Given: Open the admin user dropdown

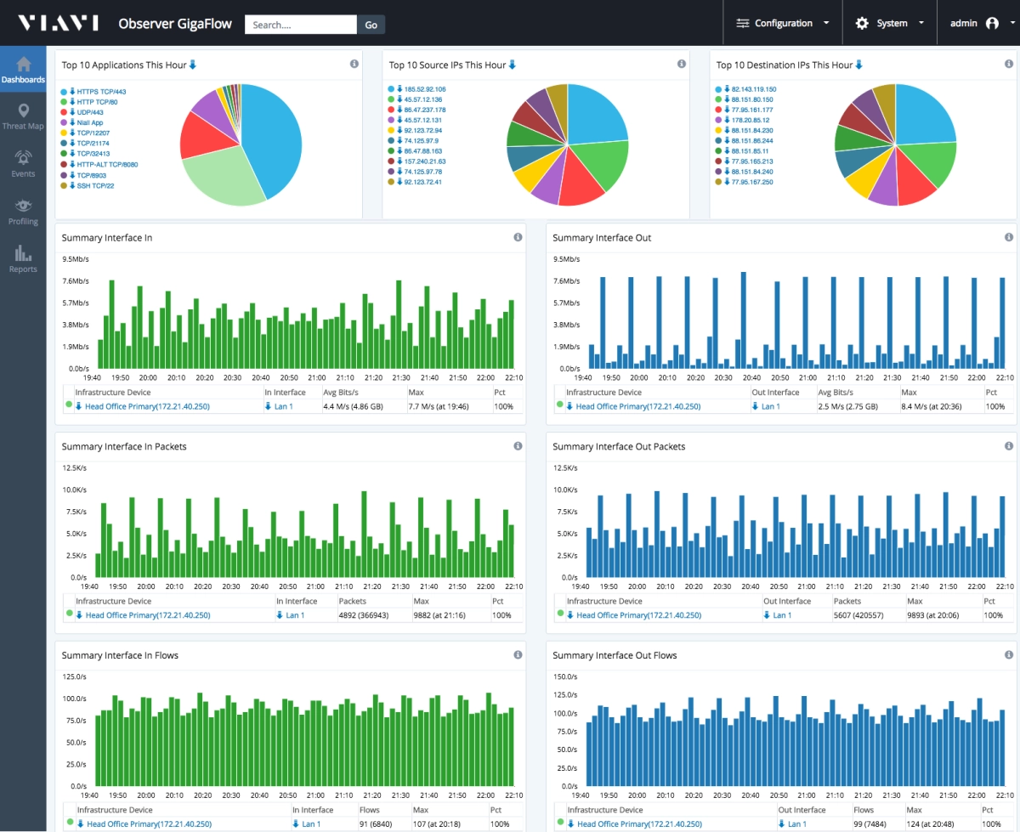Looking at the screenshot, I should tap(974, 23).
